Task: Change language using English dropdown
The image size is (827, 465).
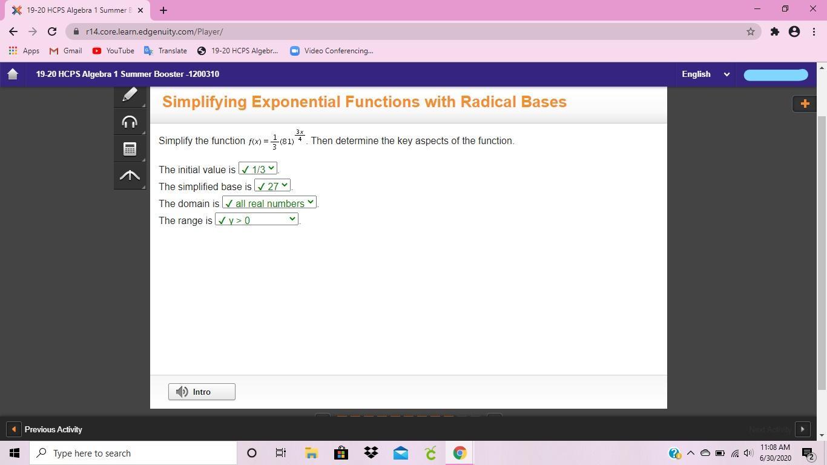Action: click(x=705, y=74)
